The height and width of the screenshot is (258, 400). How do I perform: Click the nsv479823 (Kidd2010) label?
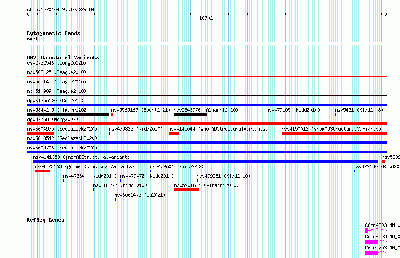pyautogui.click(x=136, y=129)
